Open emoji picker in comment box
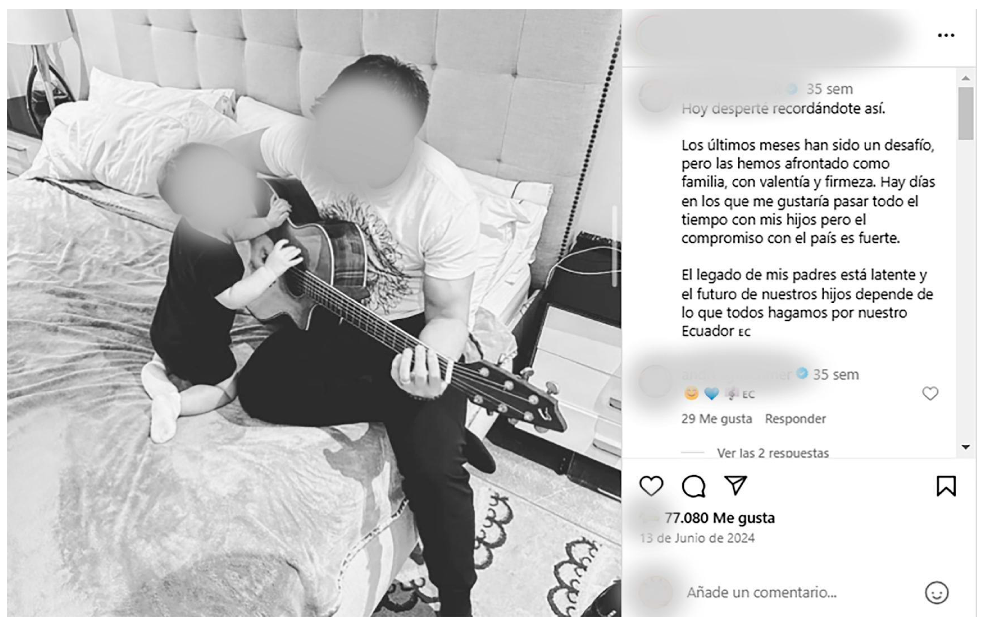Viewport: 985px width, 632px height. [x=937, y=593]
